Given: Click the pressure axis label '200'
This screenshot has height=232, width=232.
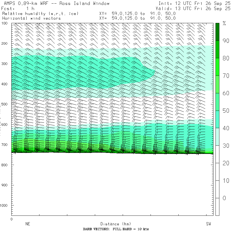Looking at the screenshot, I should pos(4,44).
